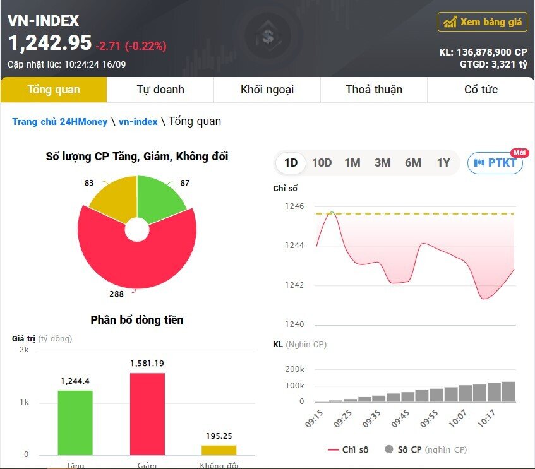
Task: Click the GTGD: 3,321 tỷ value text
Action: click(494, 64)
